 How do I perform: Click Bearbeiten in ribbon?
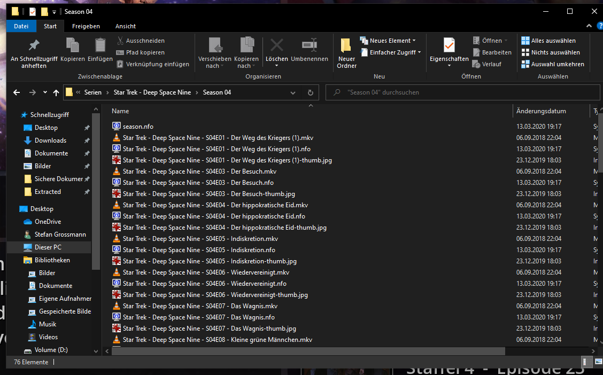(x=492, y=52)
